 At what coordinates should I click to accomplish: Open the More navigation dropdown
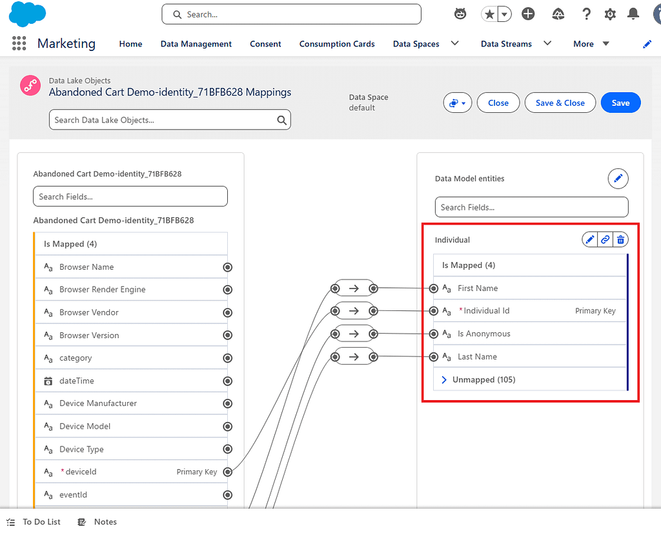click(591, 44)
